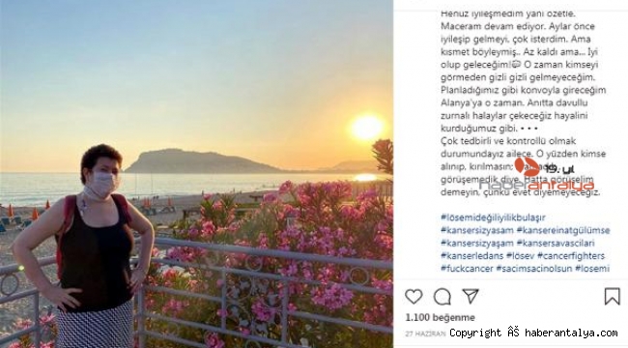Open hashtag #sacimsacinolsun

click(534, 269)
